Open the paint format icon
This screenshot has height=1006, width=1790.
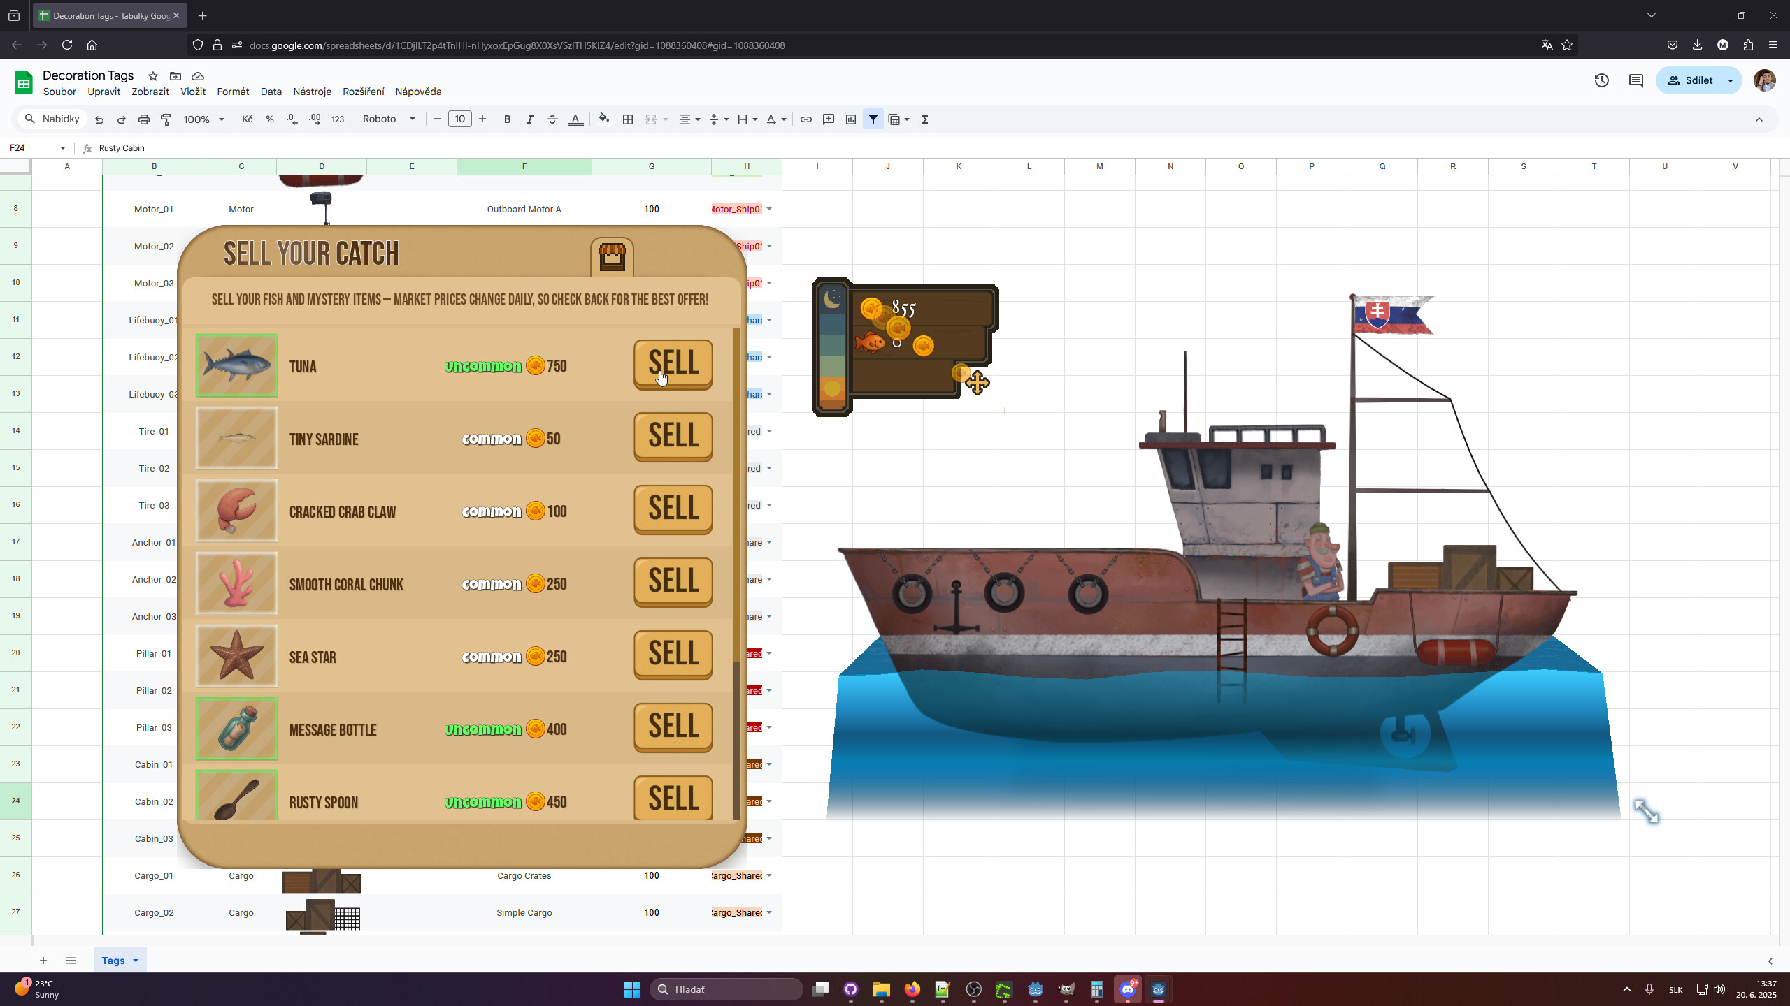166,119
